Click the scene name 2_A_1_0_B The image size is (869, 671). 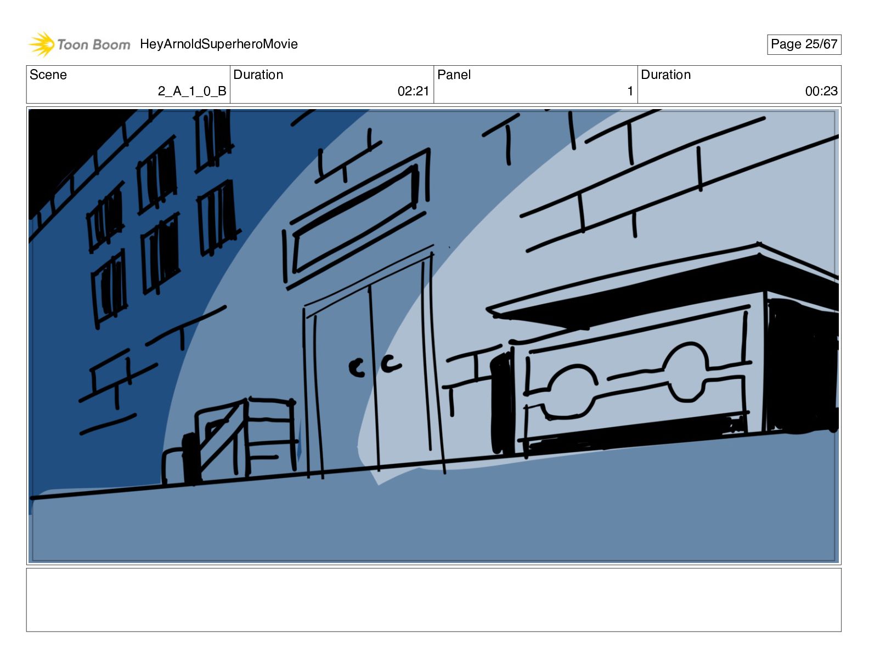[x=192, y=92]
